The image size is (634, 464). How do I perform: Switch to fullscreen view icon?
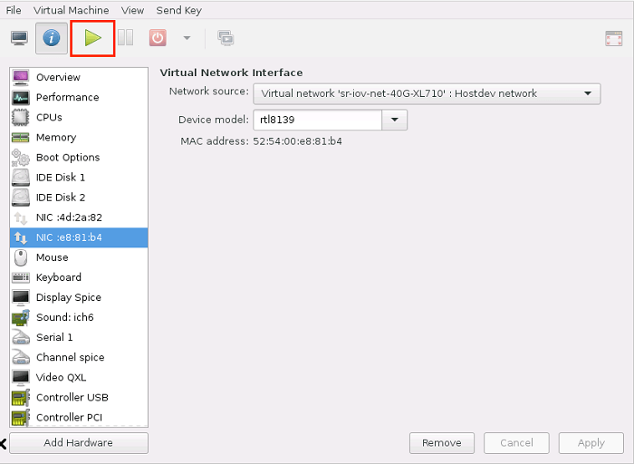[x=613, y=39]
